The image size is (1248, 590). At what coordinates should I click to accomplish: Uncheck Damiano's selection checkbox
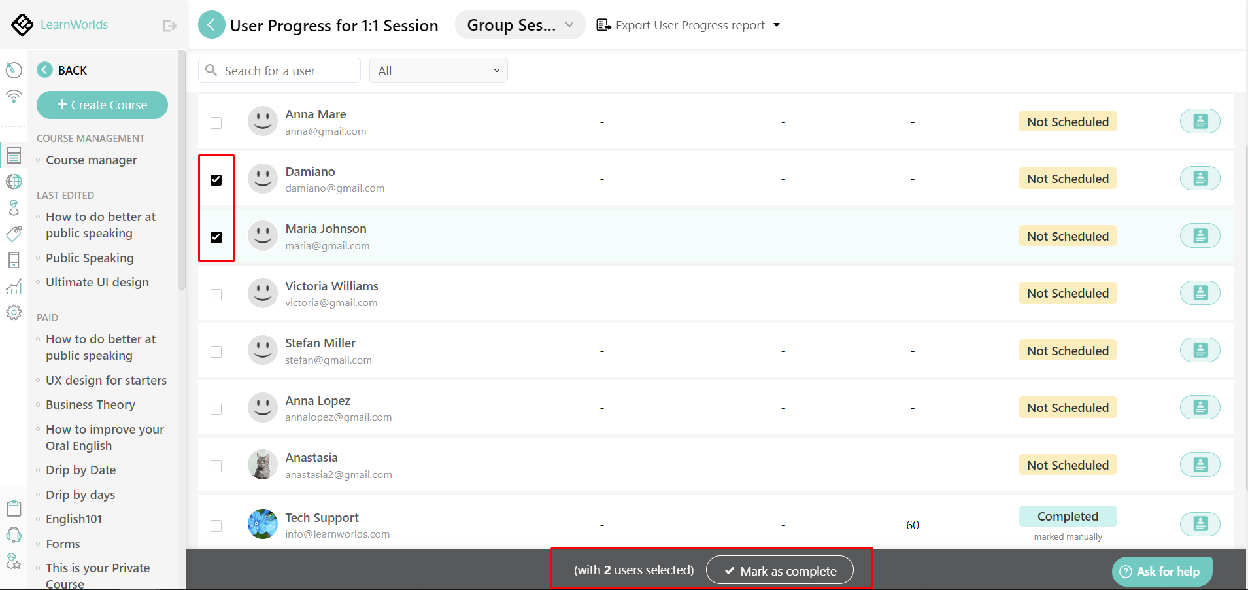click(216, 180)
